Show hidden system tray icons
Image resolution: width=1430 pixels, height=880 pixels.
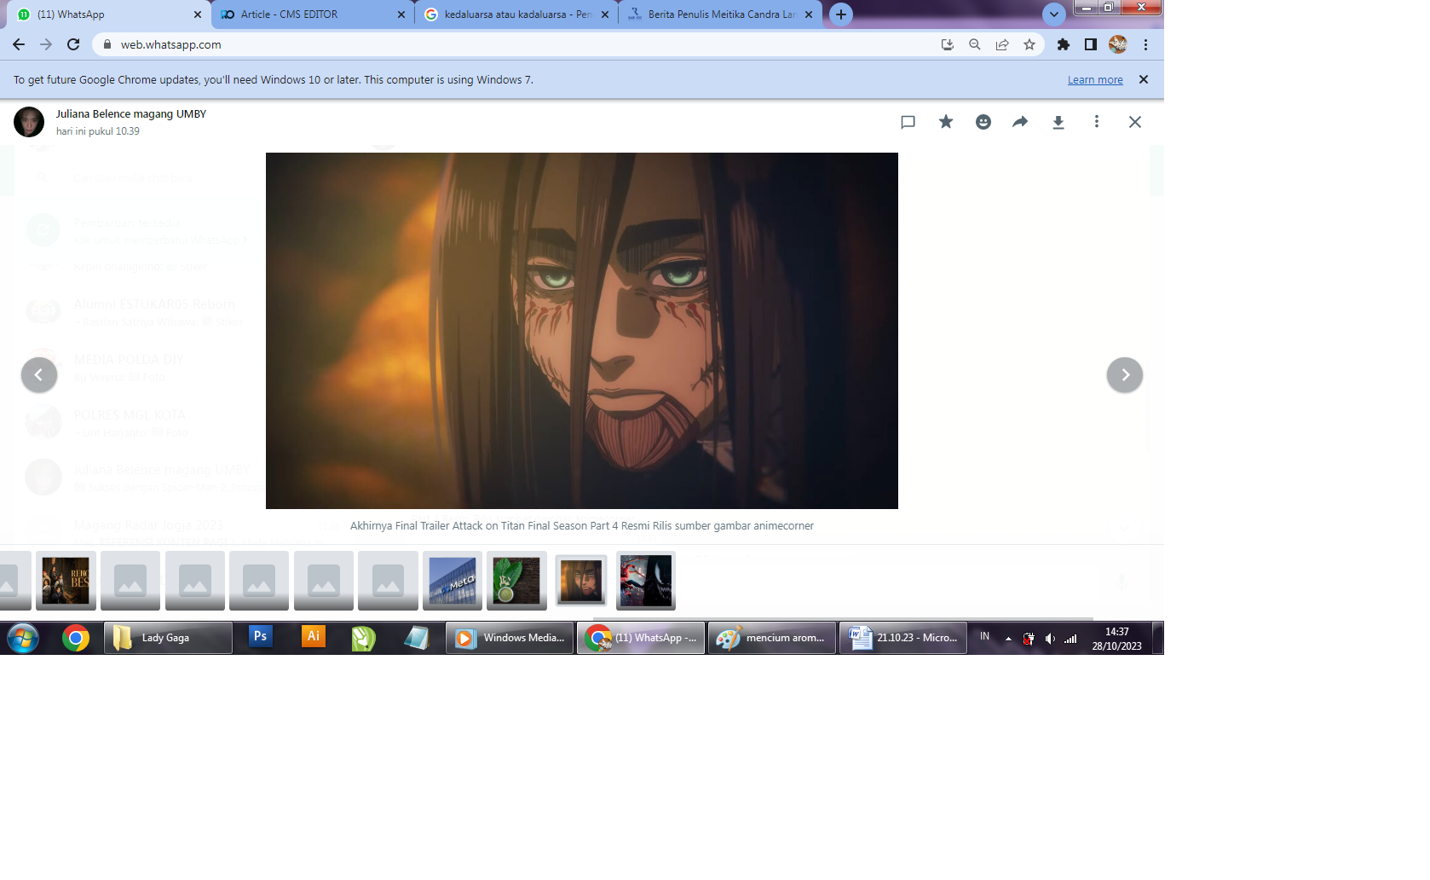(1008, 638)
